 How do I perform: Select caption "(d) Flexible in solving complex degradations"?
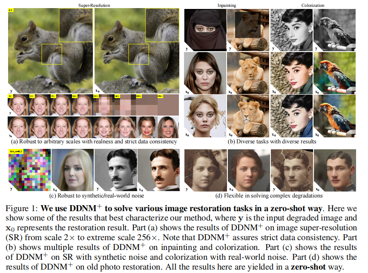tap(269, 196)
